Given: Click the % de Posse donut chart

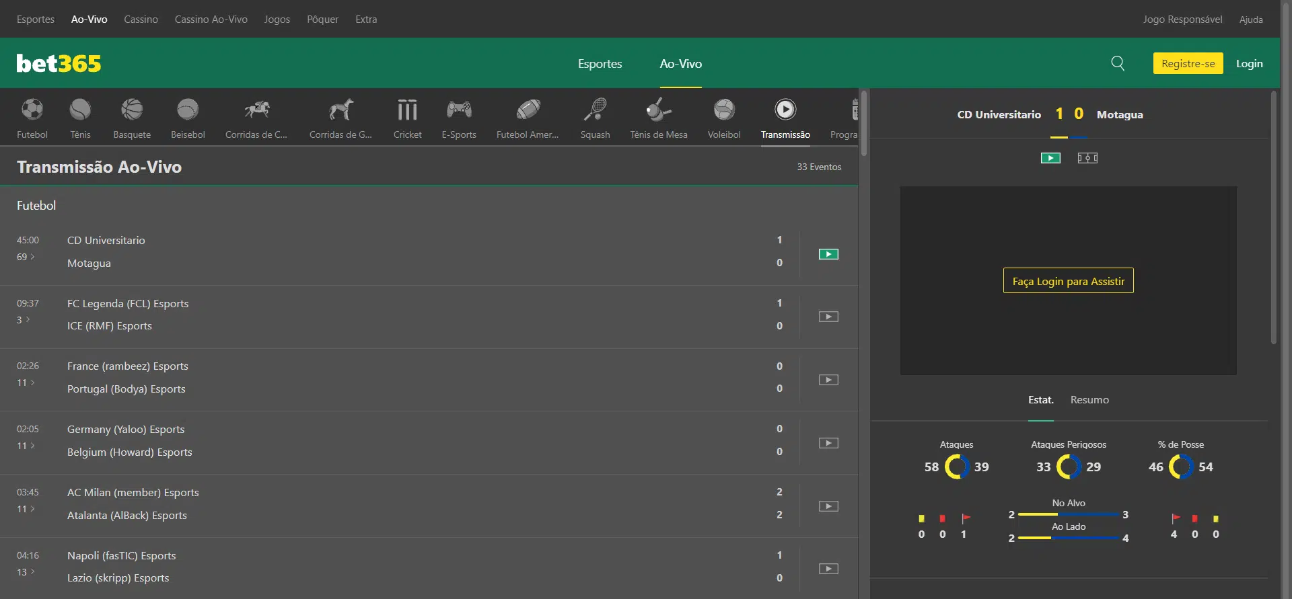Looking at the screenshot, I should (x=1181, y=467).
